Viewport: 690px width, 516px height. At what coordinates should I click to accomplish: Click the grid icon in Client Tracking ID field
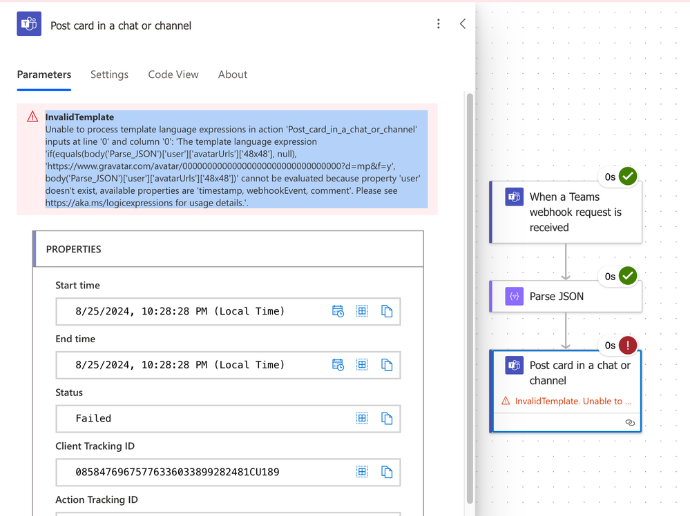[x=362, y=472]
